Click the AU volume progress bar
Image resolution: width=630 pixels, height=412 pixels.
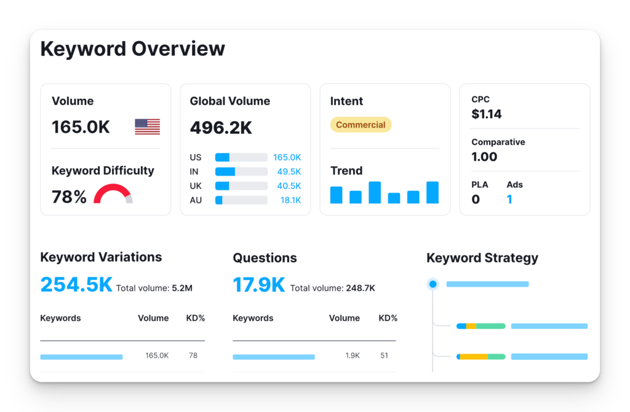[x=241, y=200]
